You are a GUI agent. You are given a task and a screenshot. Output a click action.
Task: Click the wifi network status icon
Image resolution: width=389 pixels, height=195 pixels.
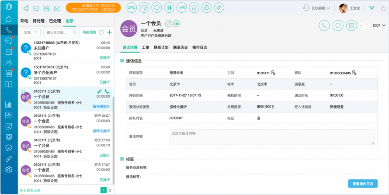(x=372, y=8)
